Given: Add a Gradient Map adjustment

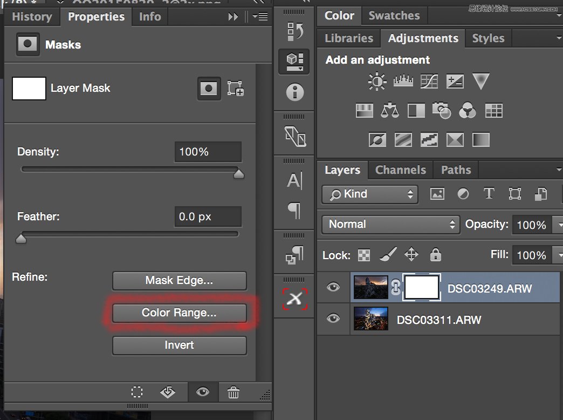Looking at the screenshot, I should click(481, 139).
